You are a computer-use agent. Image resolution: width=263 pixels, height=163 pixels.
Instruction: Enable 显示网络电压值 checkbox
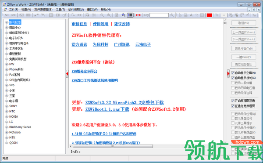233,88
